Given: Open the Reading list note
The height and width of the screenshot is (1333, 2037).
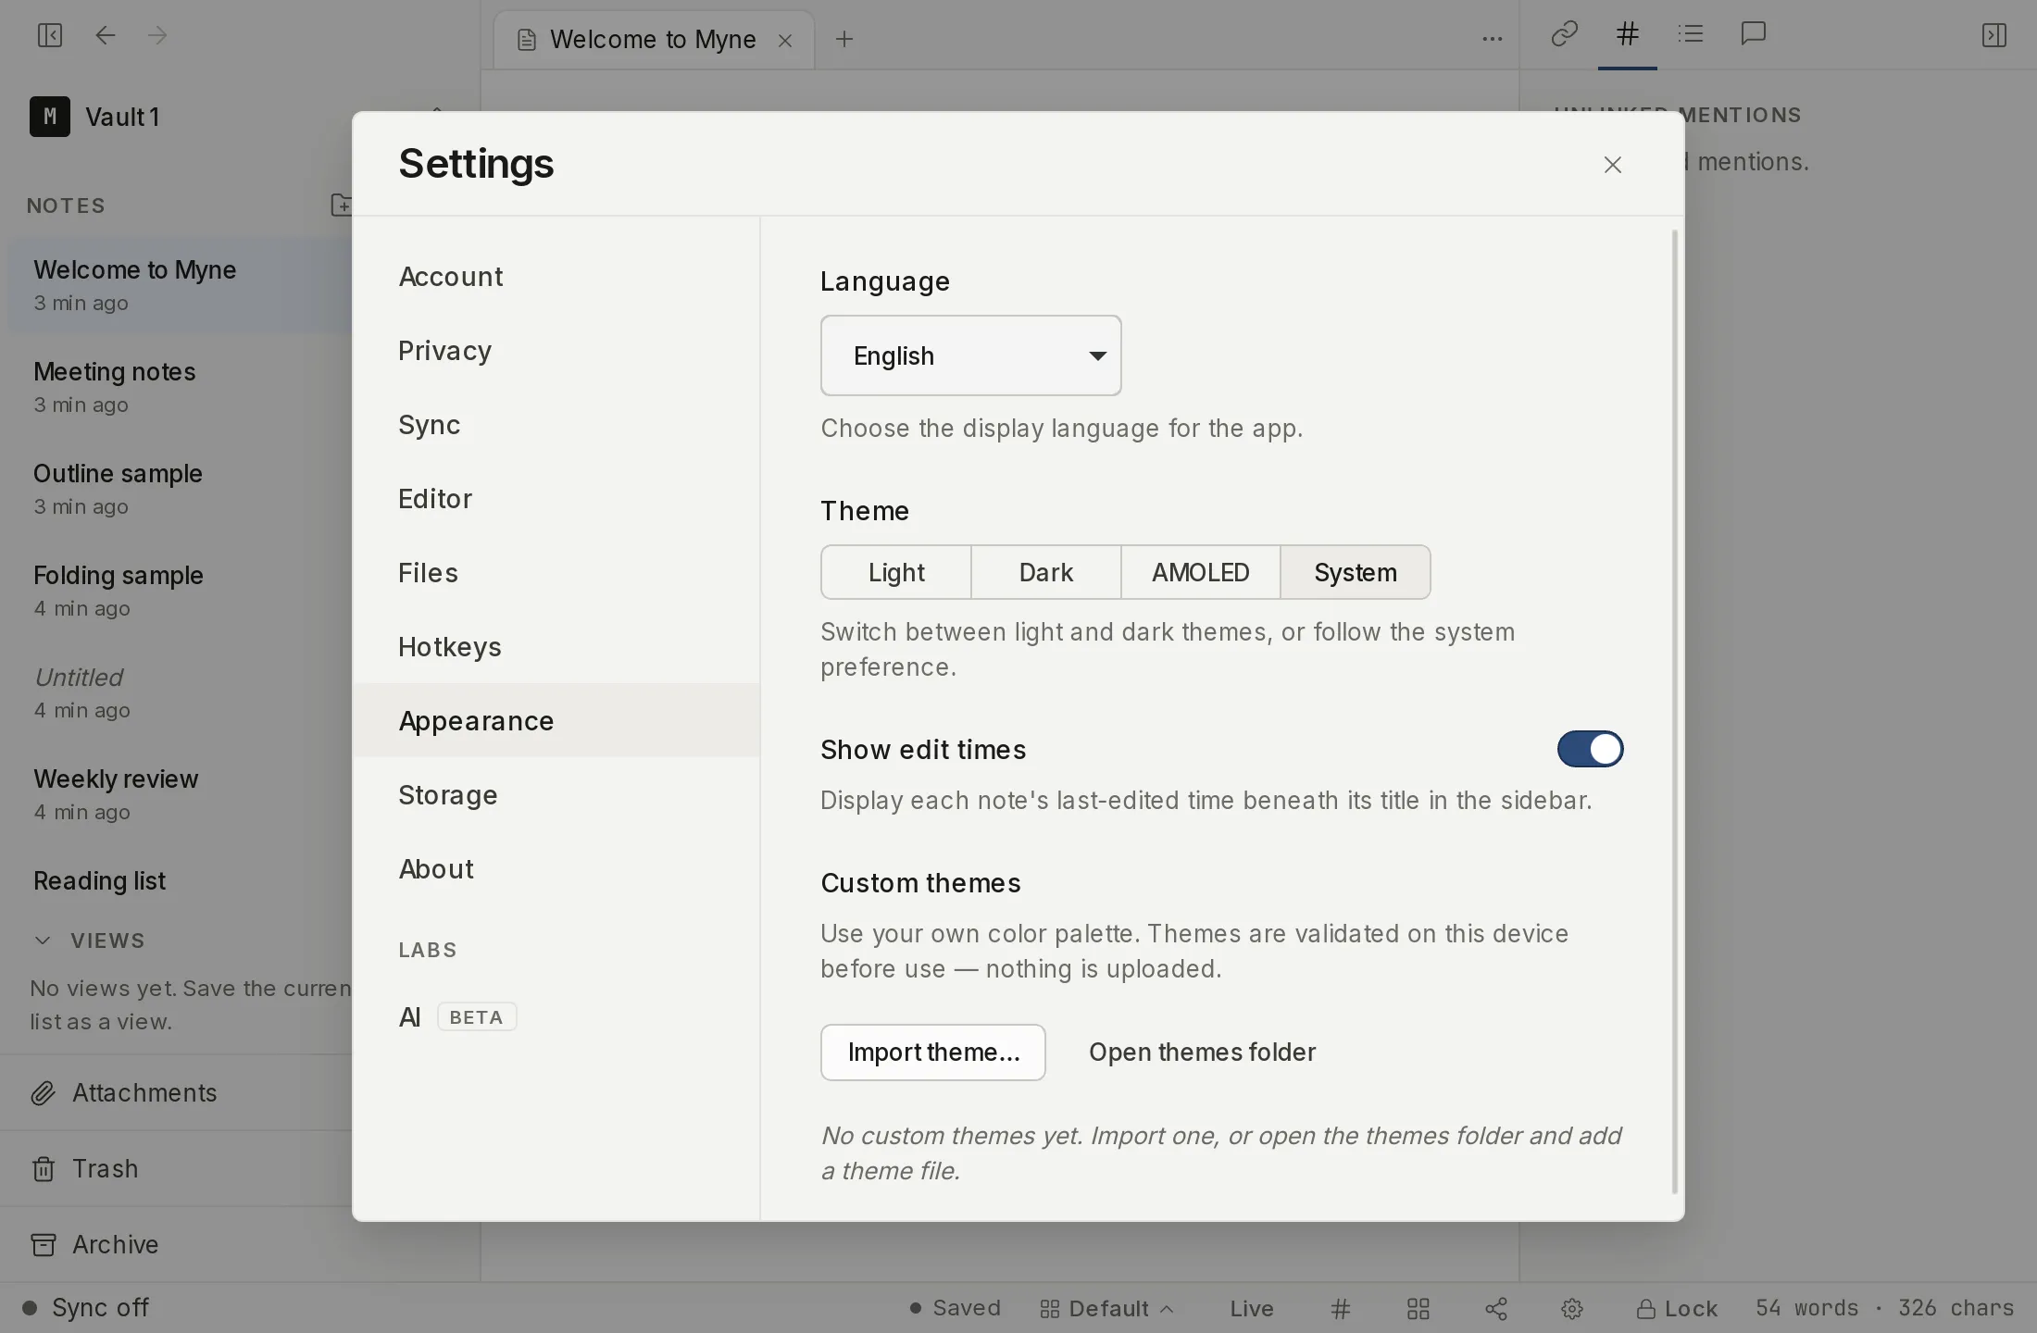Looking at the screenshot, I should (x=181, y=880).
